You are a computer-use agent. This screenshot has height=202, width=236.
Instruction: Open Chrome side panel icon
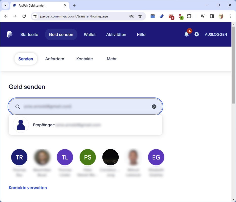coord(212,16)
